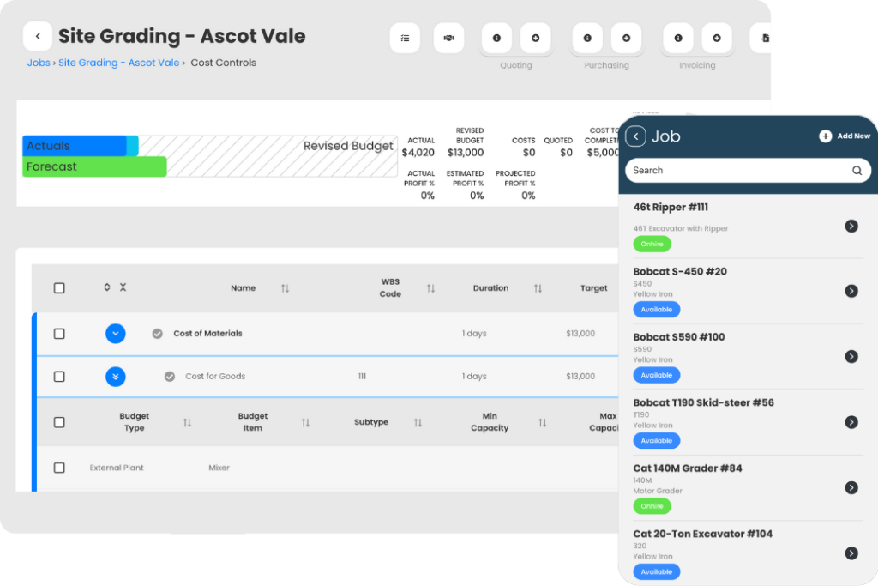878x586 pixels.
Task: Click the Search field in Job panel
Action: pos(737,171)
